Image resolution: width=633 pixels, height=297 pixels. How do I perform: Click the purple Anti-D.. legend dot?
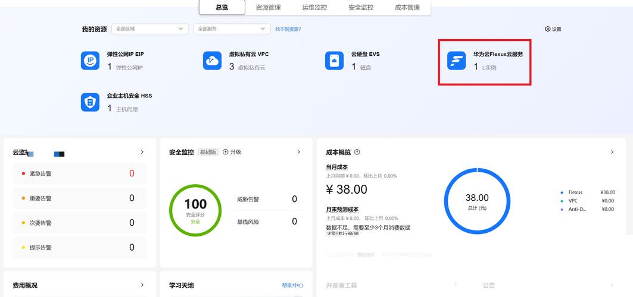pos(562,210)
